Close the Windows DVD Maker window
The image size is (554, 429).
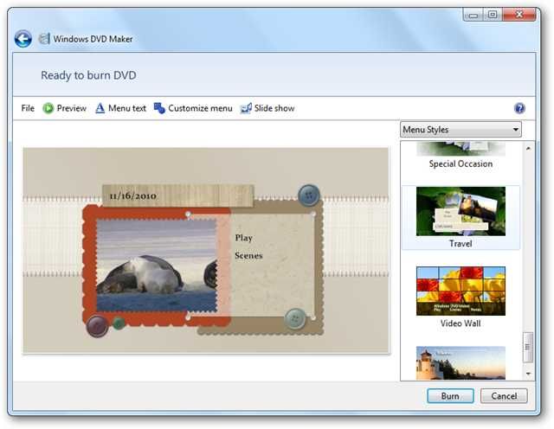click(x=519, y=15)
